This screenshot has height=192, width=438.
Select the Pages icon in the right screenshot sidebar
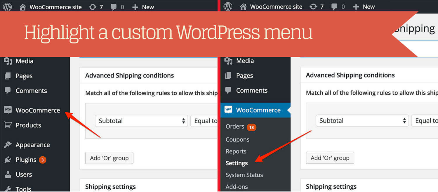(x=228, y=76)
